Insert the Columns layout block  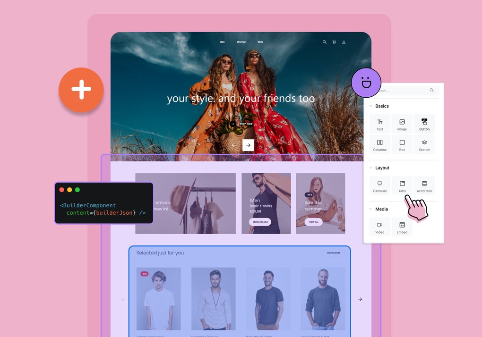(x=379, y=144)
